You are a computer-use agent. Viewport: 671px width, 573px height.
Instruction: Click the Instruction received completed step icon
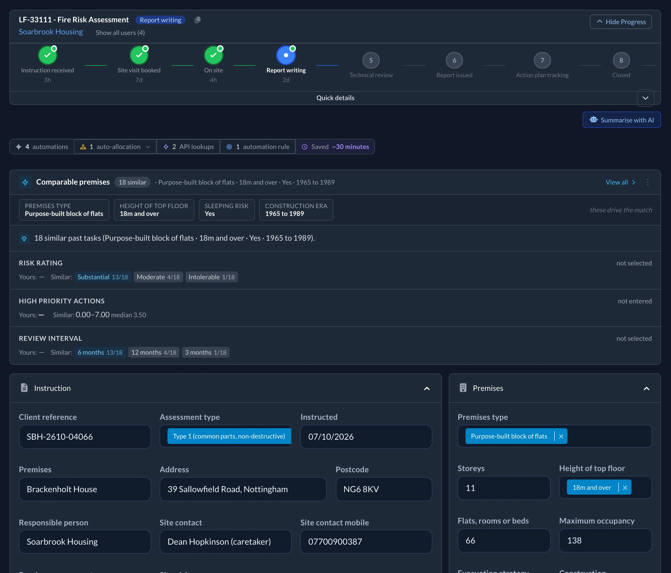tap(48, 55)
